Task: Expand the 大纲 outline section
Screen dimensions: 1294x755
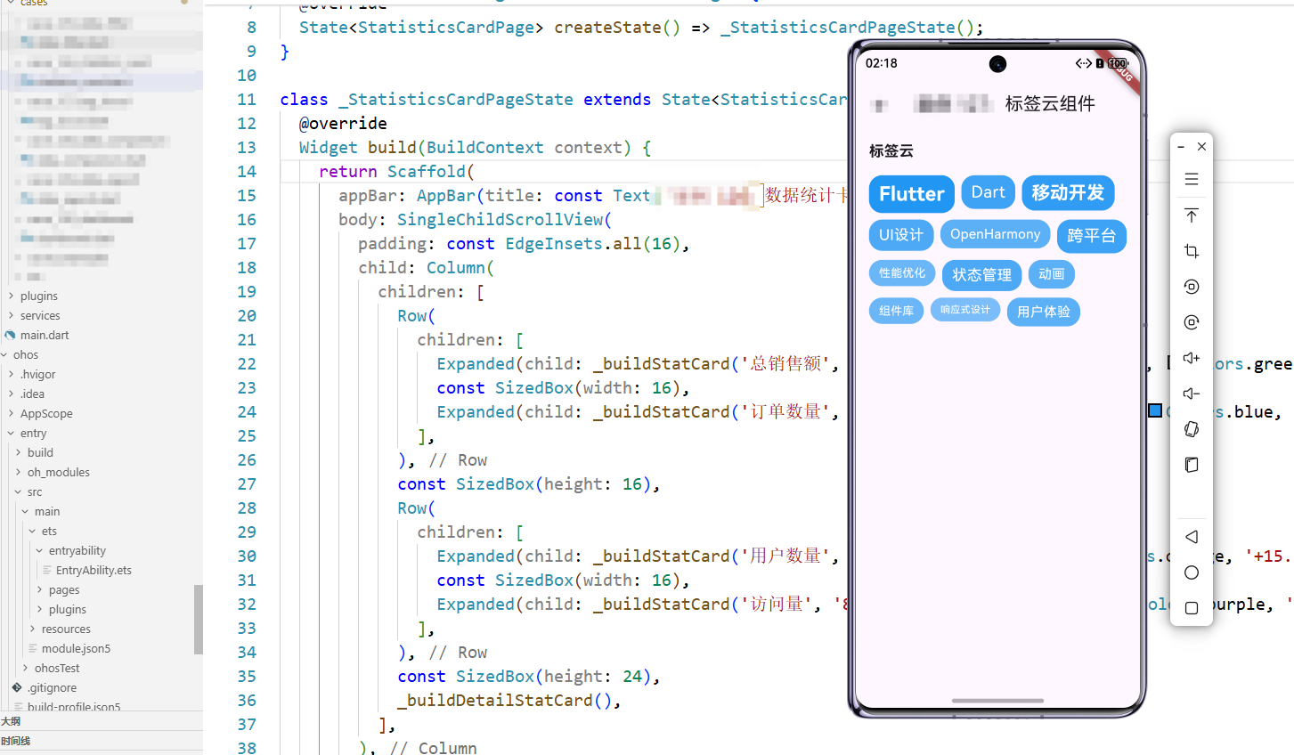Action: pos(11,721)
